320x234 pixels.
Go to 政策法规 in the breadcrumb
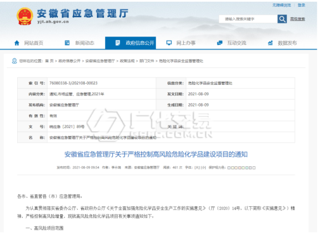127,61
